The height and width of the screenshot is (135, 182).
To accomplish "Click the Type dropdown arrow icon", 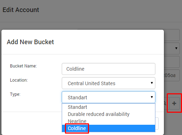I will point(152,97).
